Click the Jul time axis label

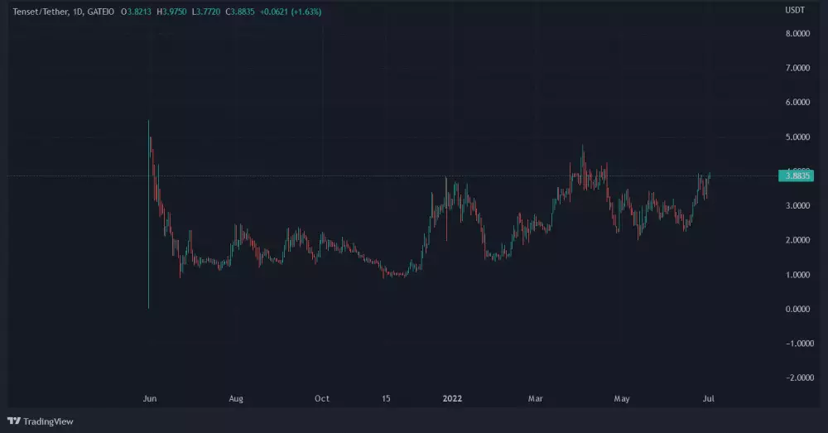[x=708, y=399]
